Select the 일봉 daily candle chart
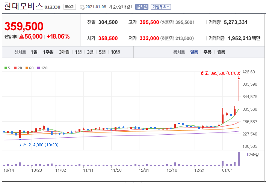This screenshot has width=266, height=183. tap(194, 52)
